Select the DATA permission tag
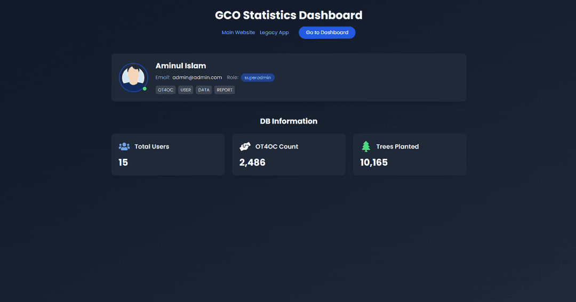Image resolution: width=576 pixels, height=302 pixels. point(204,90)
